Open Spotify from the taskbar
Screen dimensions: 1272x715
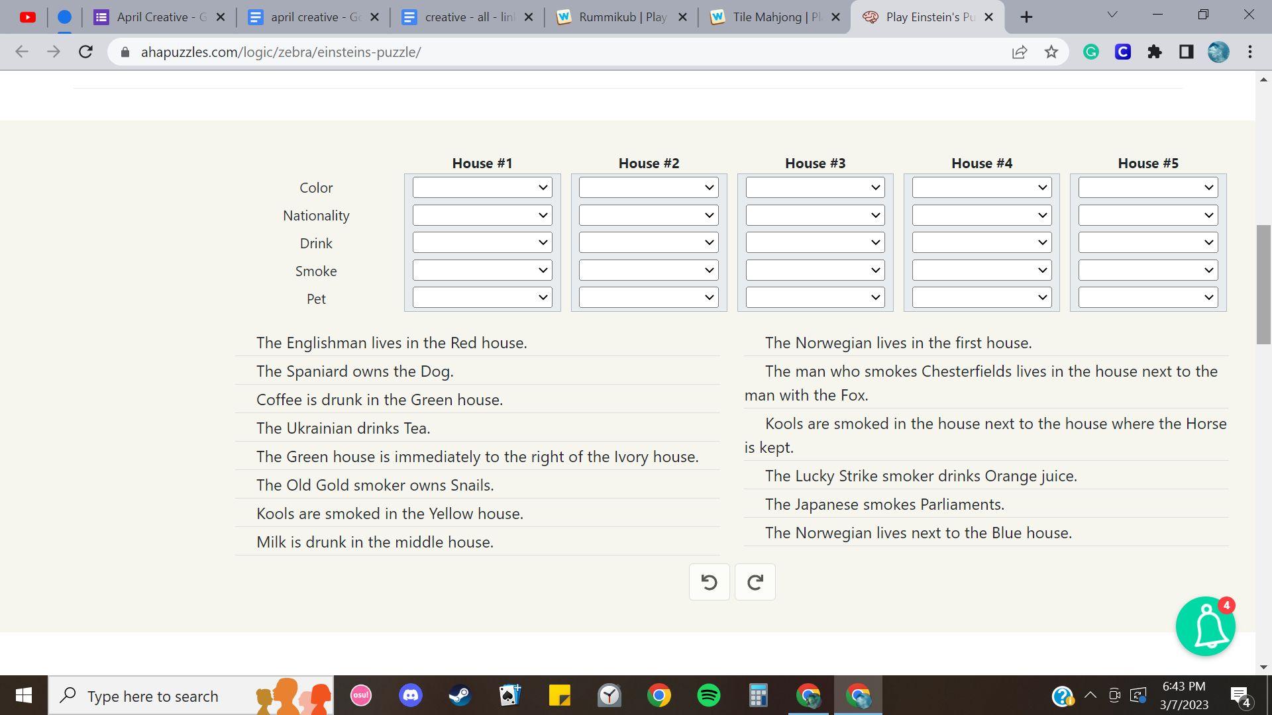click(x=708, y=696)
